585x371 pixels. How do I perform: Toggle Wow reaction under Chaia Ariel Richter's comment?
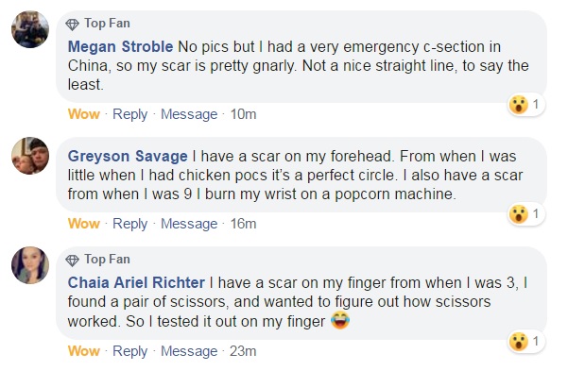(x=84, y=351)
